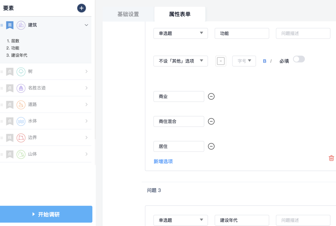Click the 新增选项 link
The height and width of the screenshot is (226, 336).
pyautogui.click(x=163, y=161)
